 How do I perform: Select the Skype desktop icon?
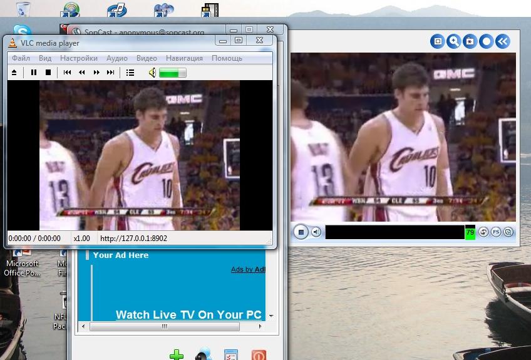pyautogui.click(x=23, y=30)
